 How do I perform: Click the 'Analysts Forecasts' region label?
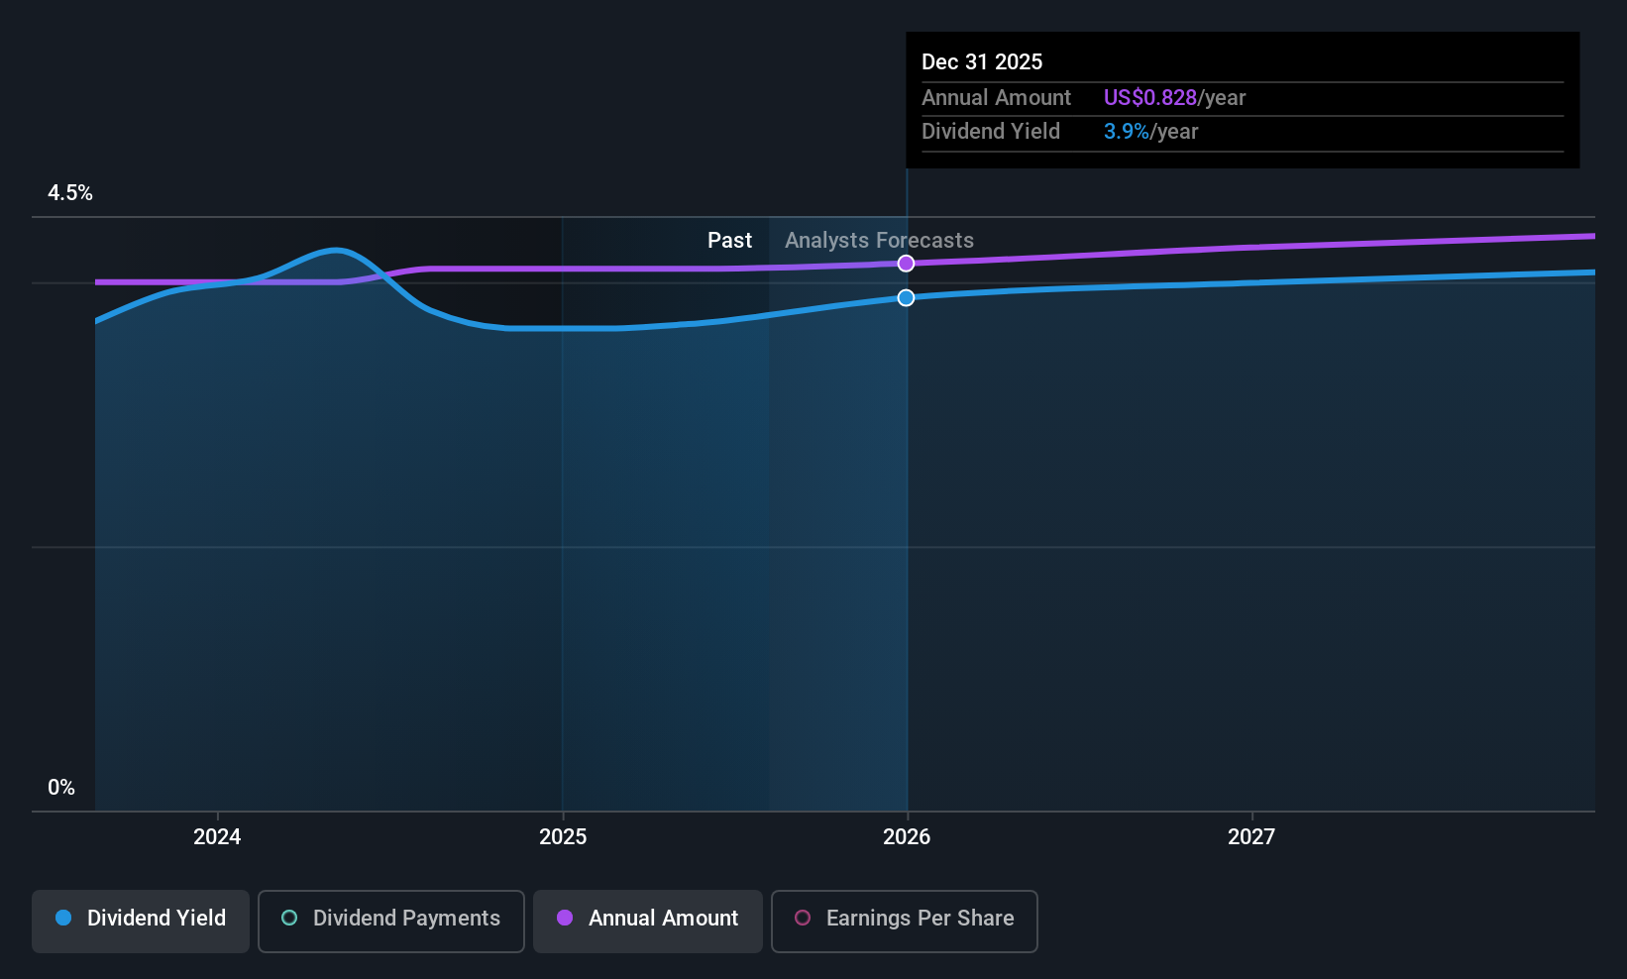[879, 241]
